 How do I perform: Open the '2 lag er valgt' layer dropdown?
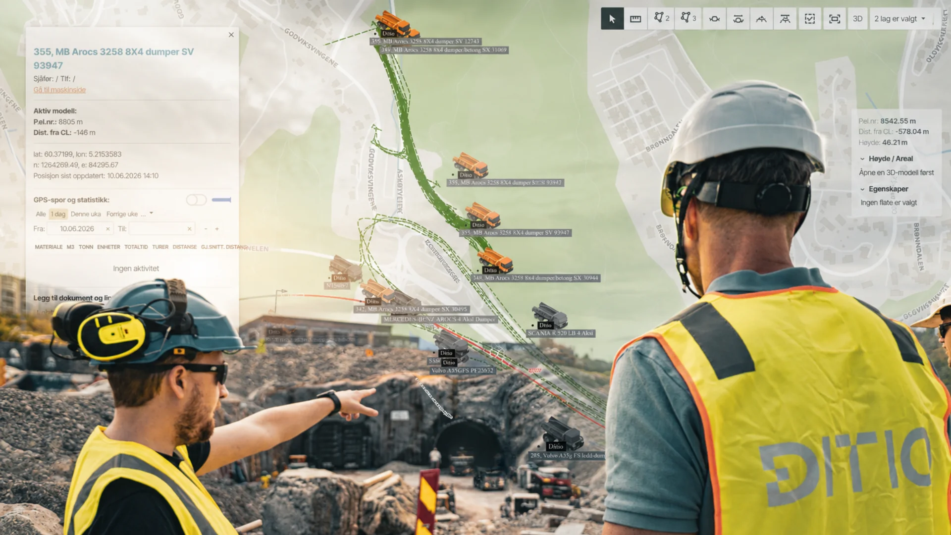coord(900,19)
